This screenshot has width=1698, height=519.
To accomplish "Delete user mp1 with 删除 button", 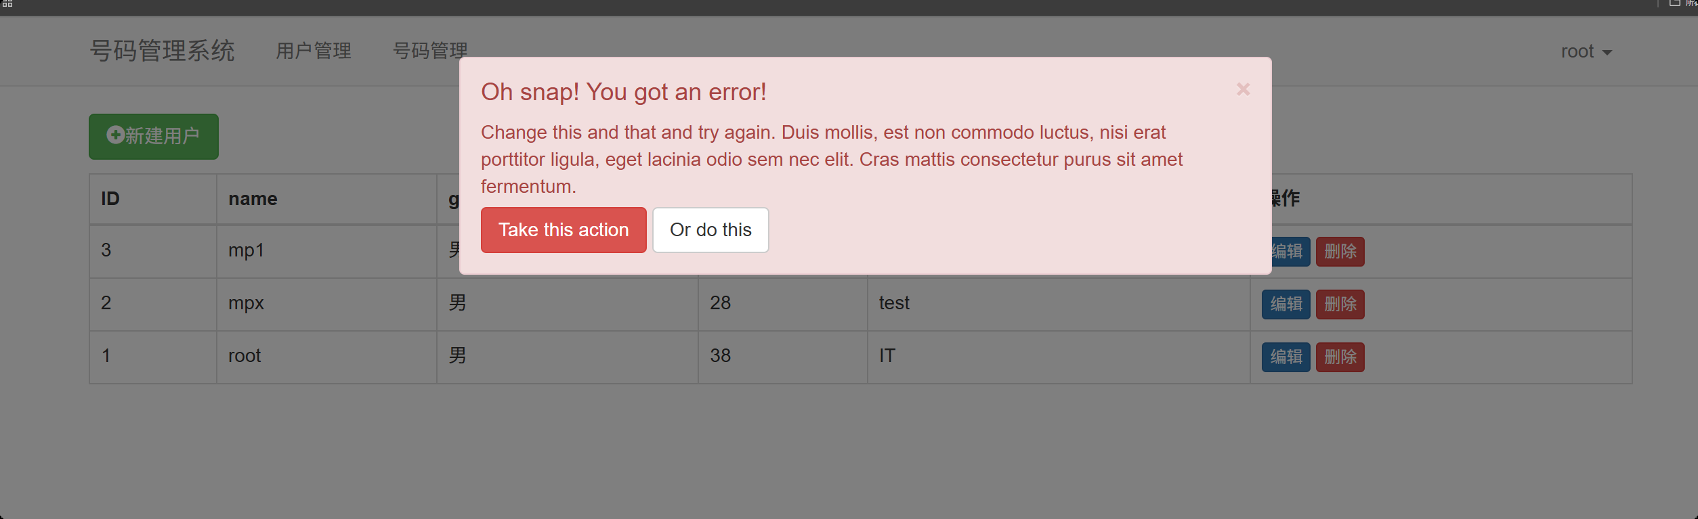I will (1340, 252).
